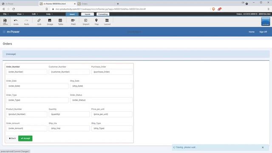Click the Save icon in toolbar
The width and height of the screenshot is (272, 153).
[x=5, y=22]
